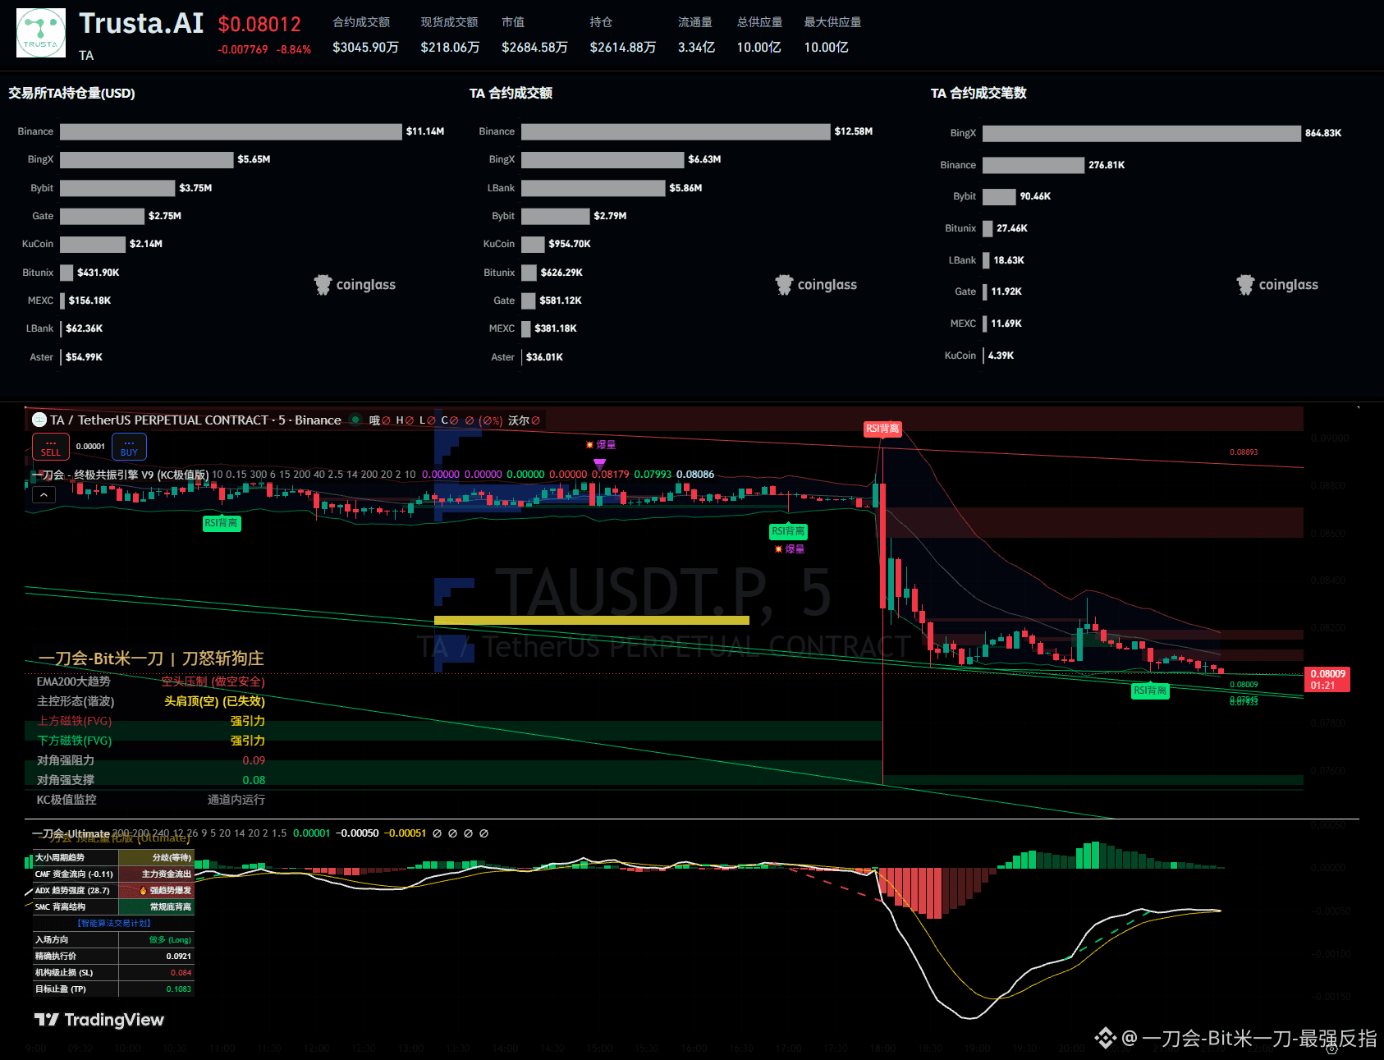Click the 机构级止损 (SL) 0.084 value

click(x=181, y=973)
